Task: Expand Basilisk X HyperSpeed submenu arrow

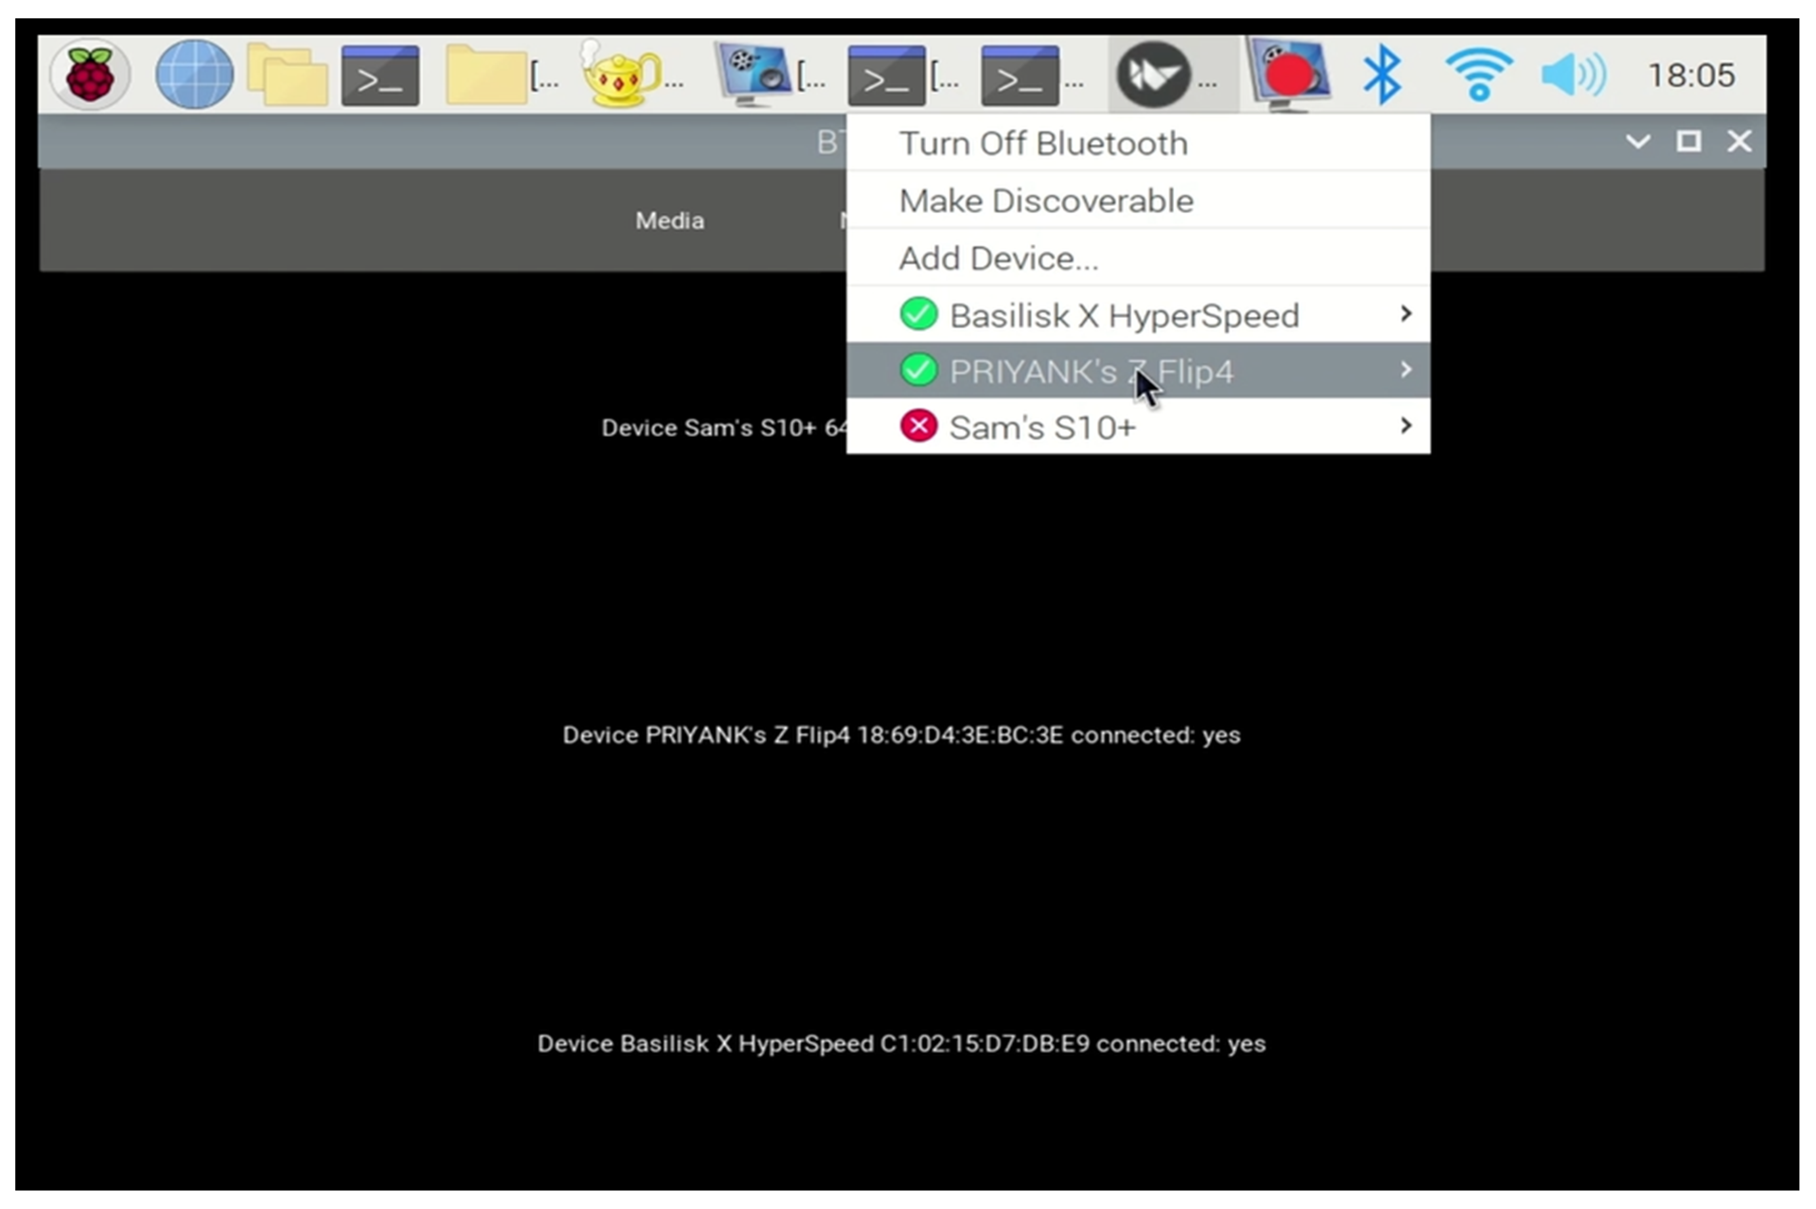Action: pos(1406,314)
